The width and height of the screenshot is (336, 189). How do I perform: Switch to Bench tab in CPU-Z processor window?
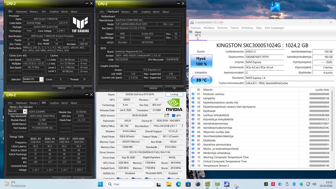pyautogui.click(x=64, y=12)
